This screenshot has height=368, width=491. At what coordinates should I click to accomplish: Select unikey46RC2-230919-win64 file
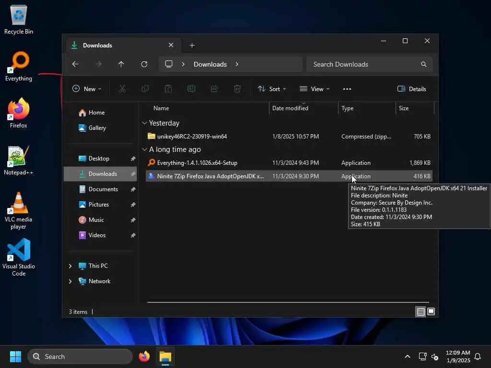pyautogui.click(x=289, y=137)
